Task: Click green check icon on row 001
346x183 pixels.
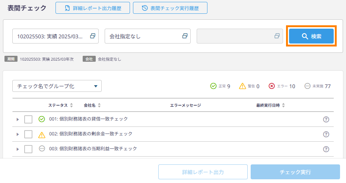Action: tap(42, 119)
